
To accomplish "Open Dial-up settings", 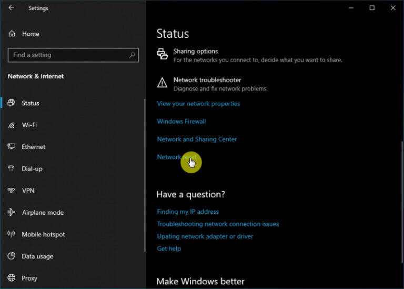I will tap(32, 169).
